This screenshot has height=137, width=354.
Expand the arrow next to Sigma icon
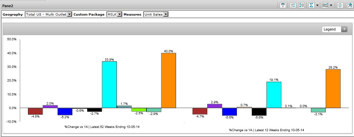click(x=317, y=6)
